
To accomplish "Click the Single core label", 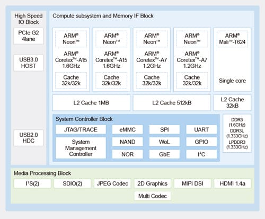I will click(x=232, y=81).
